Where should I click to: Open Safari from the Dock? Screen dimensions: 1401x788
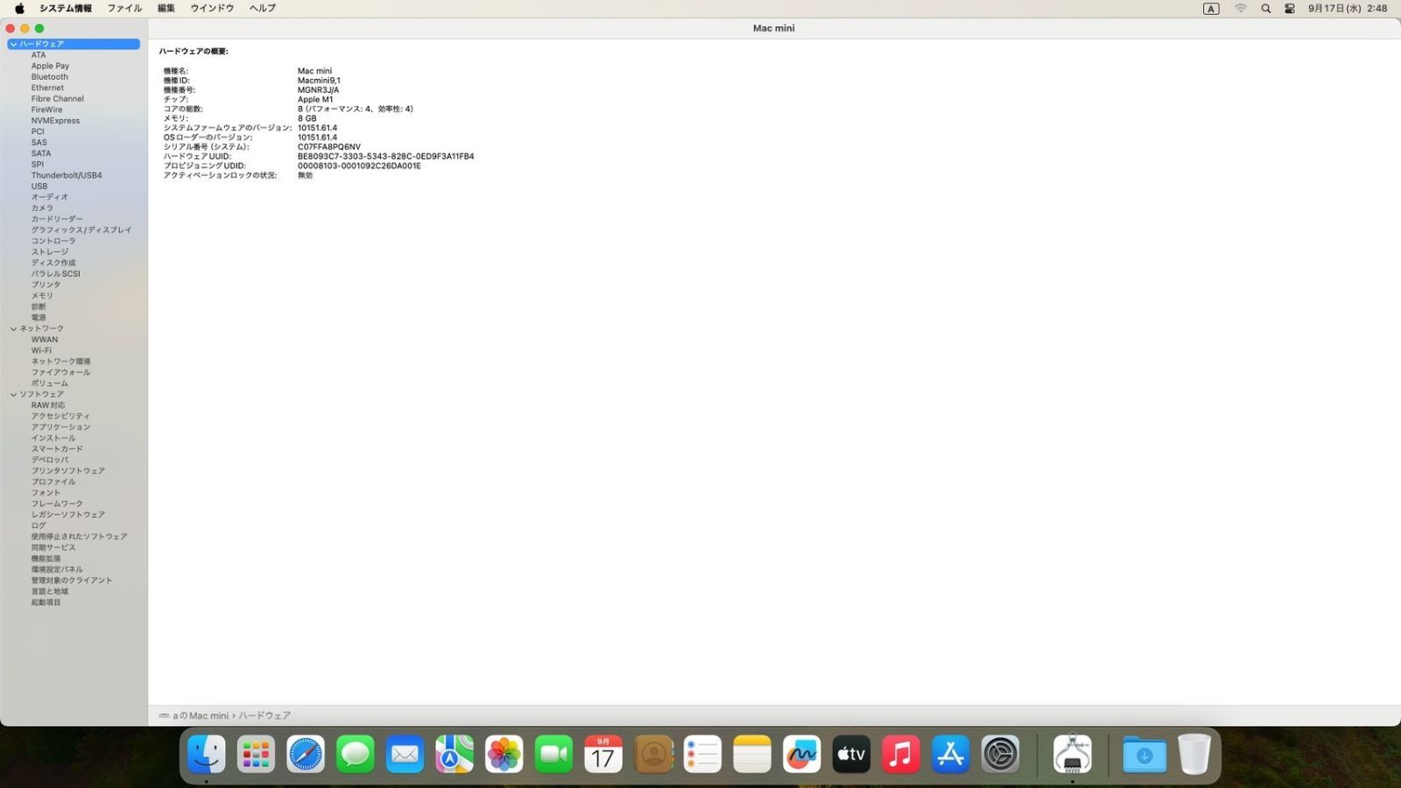click(306, 754)
